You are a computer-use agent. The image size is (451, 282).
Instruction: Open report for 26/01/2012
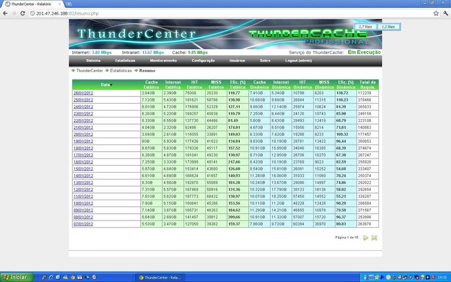click(83, 93)
